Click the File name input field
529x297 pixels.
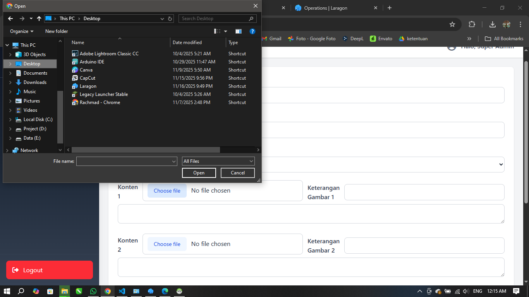[x=124, y=161]
